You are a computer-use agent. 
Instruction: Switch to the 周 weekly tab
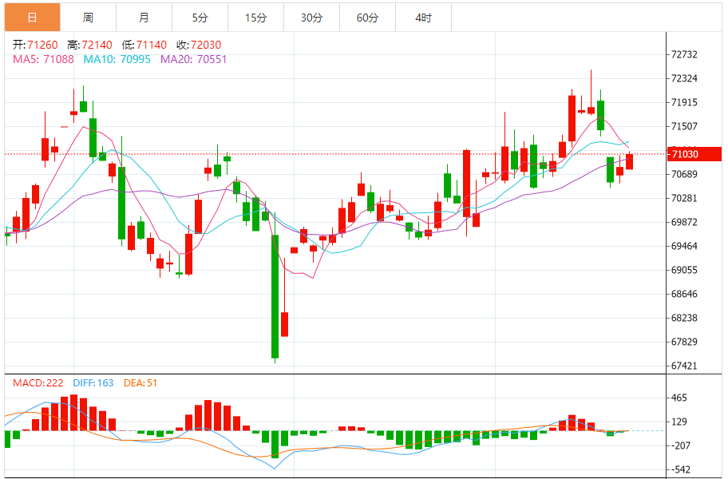click(x=89, y=18)
